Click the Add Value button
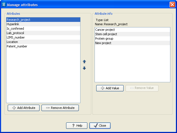The height and width of the screenshot is (133, 177). tap(110, 88)
